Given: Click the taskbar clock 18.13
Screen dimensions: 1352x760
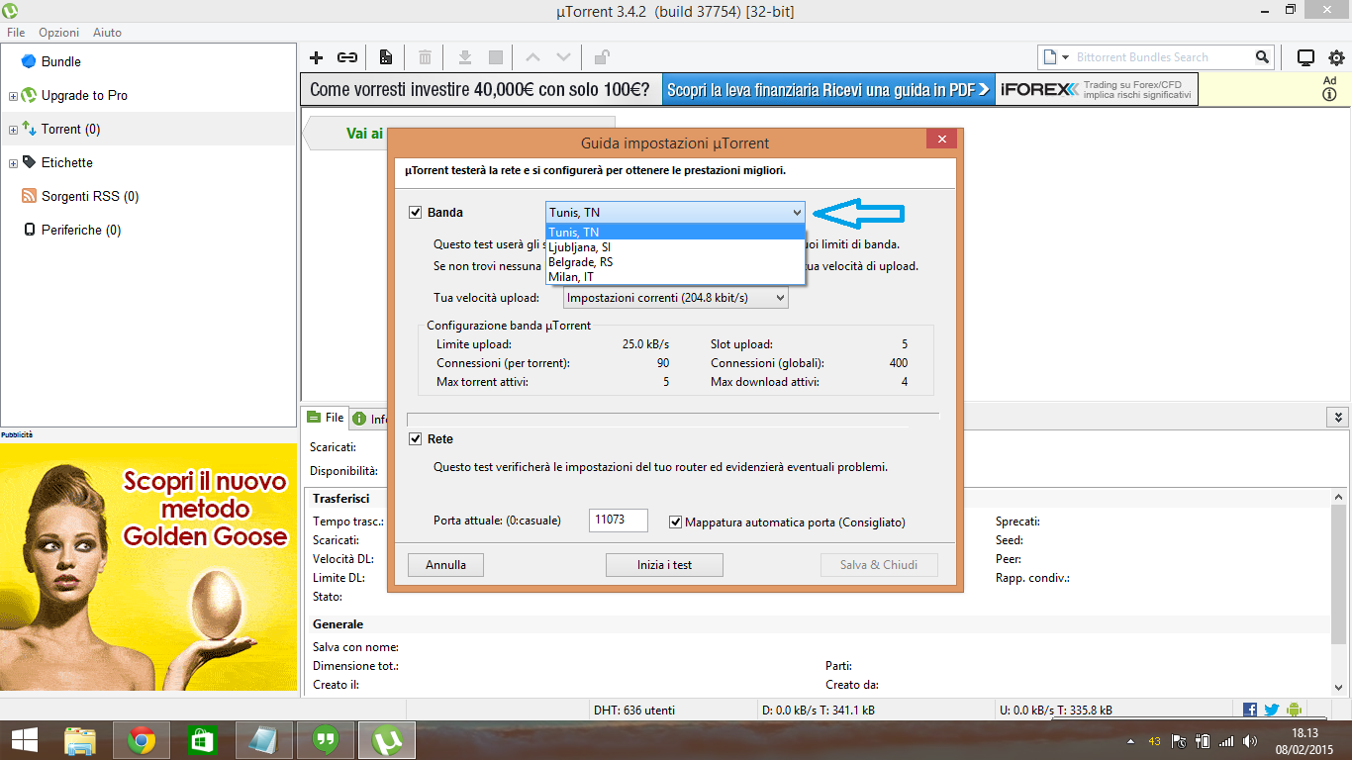Looking at the screenshot, I should click(x=1304, y=733).
